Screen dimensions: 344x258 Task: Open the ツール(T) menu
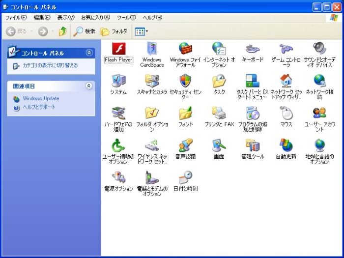pos(126,18)
